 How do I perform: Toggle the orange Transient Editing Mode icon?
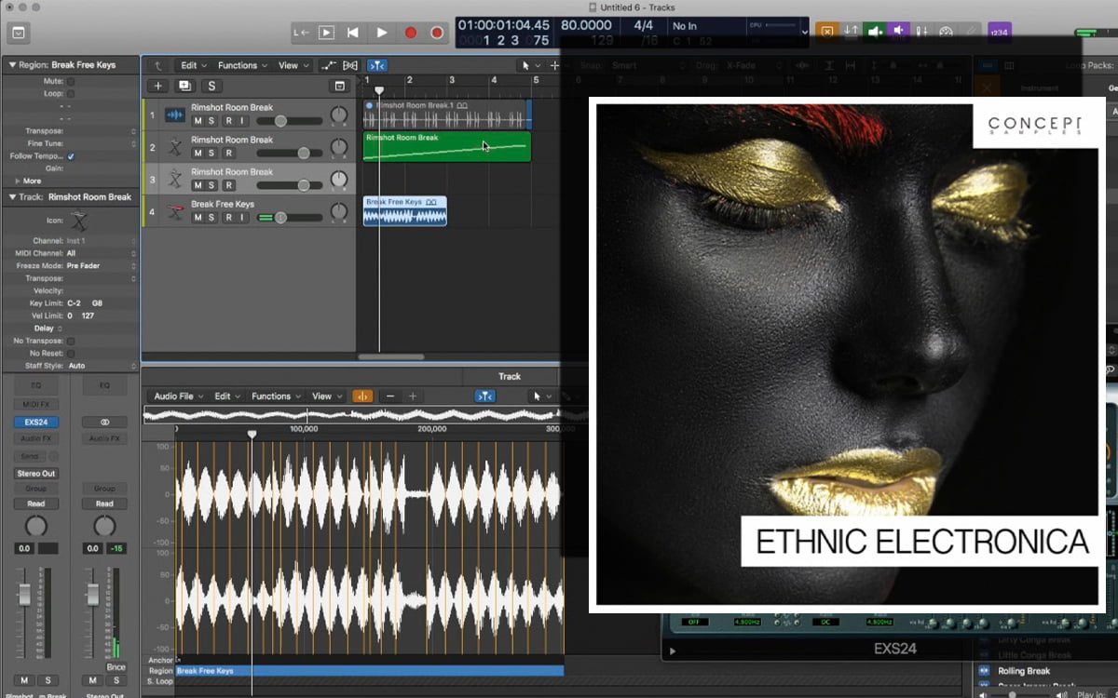(x=362, y=396)
